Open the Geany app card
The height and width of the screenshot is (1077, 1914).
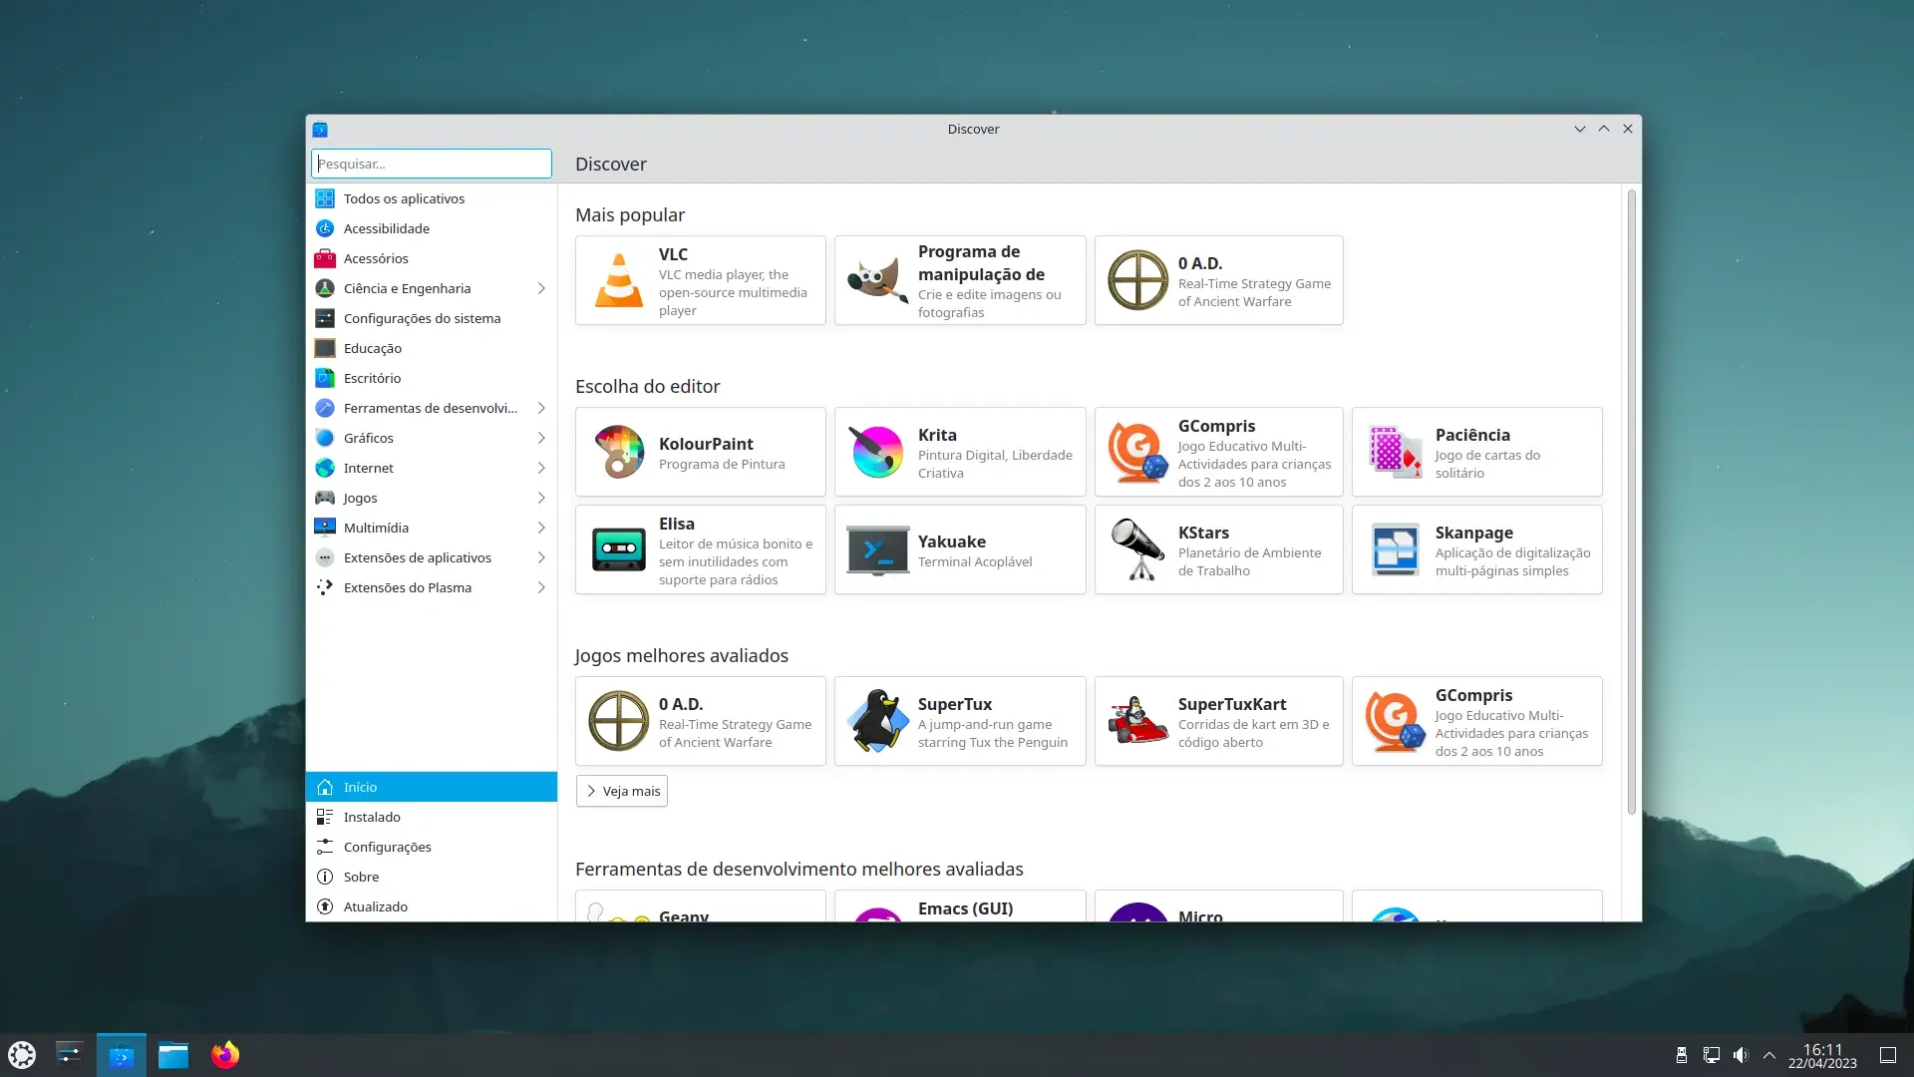[701, 906]
